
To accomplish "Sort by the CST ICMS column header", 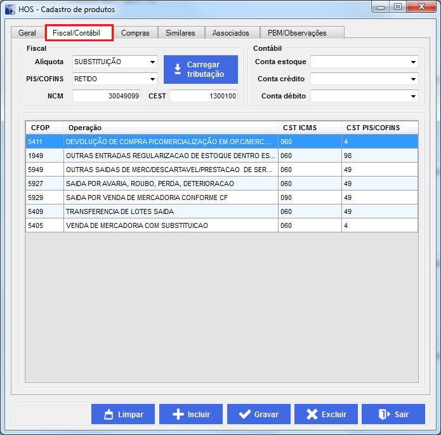I will (309, 128).
